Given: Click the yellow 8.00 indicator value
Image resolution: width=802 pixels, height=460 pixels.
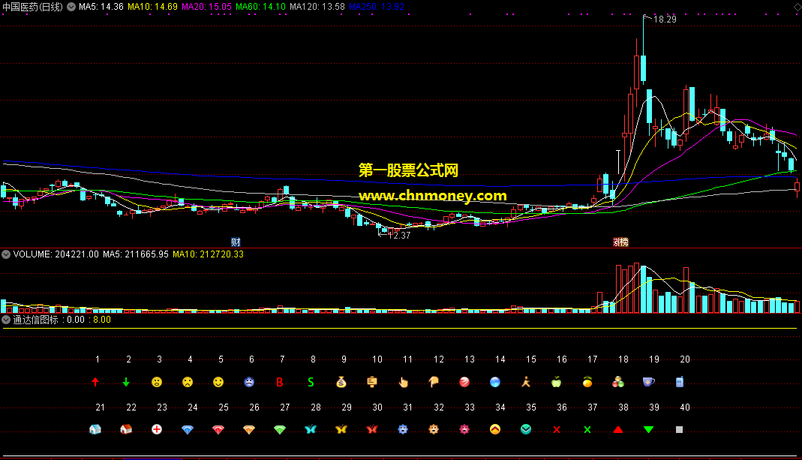Looking at the screenshot, I should (102, 320).
